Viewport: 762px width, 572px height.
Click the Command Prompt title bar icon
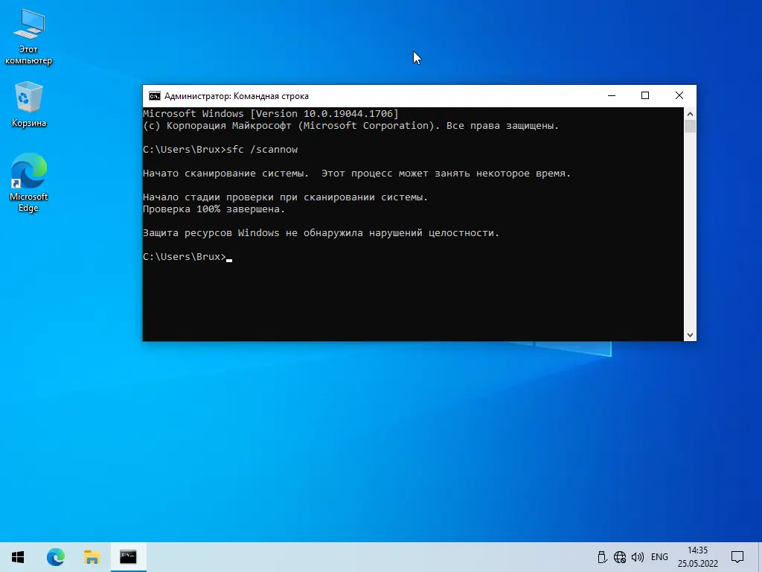155,96
